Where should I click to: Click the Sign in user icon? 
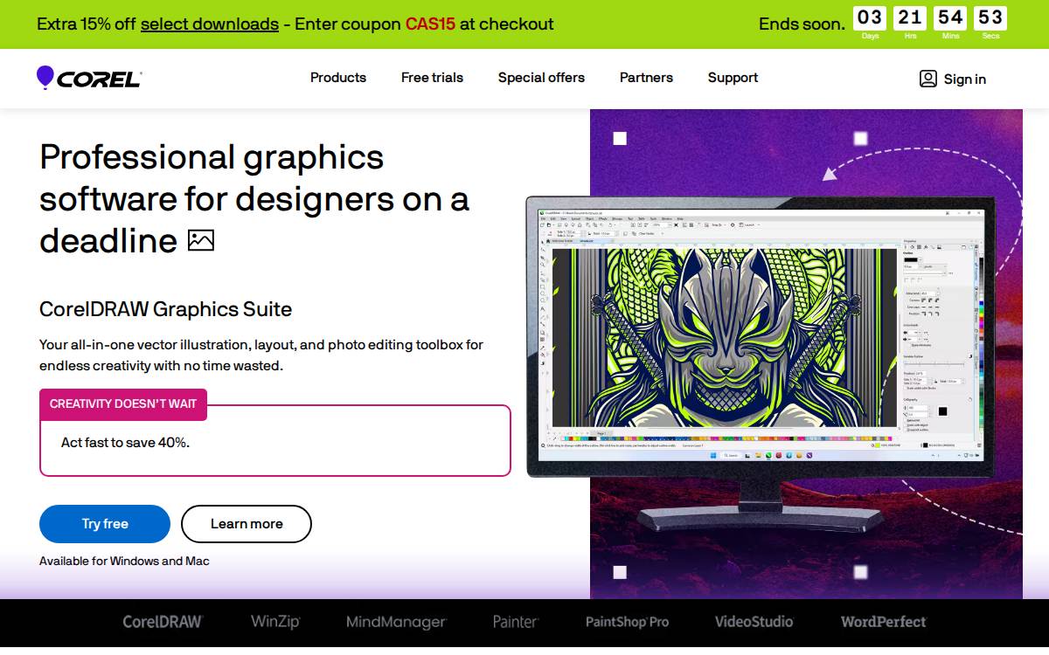click(x=927, y=79)
